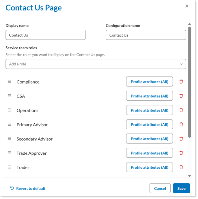Click the scrollbar down arrow

click(190, 176)
